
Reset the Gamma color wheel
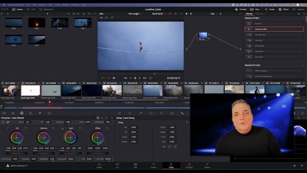pos(53,128)
